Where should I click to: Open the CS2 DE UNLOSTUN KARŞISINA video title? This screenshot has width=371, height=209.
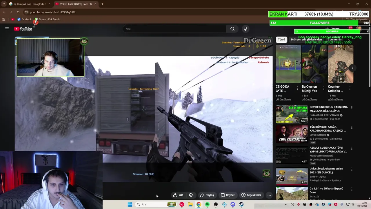click(x=328, y=109)
